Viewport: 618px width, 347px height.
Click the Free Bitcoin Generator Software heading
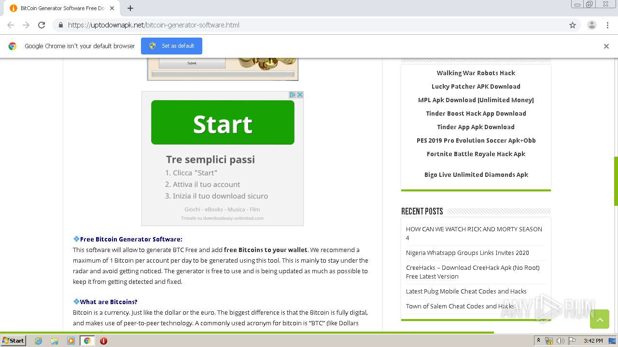131,239
